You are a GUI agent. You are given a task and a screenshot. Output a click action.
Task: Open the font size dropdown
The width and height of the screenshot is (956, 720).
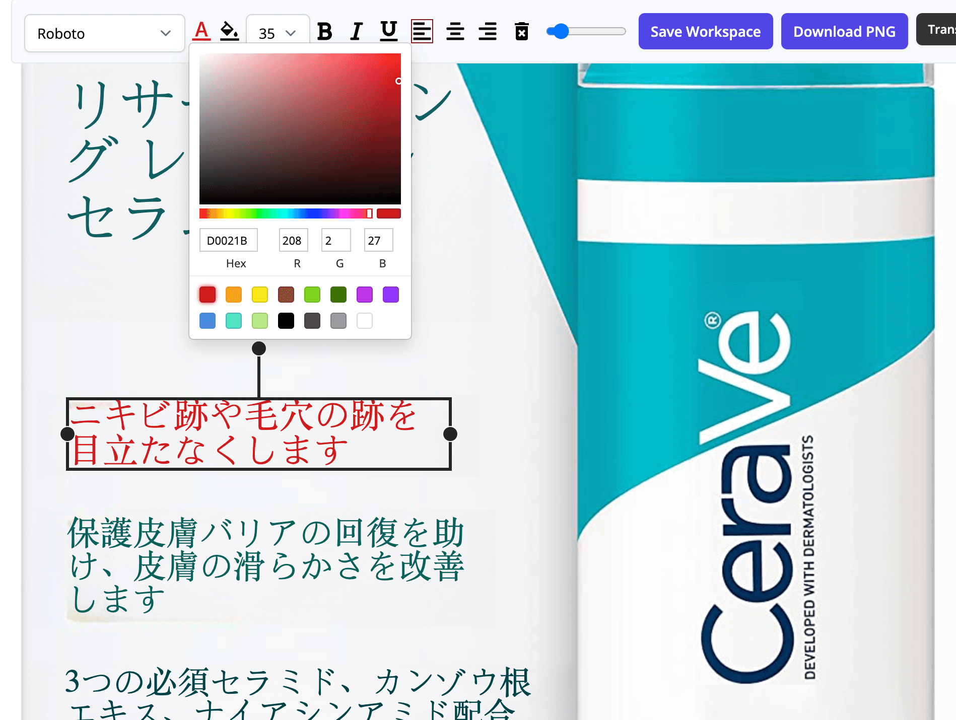pyautogui.click(x=277, y=32)
